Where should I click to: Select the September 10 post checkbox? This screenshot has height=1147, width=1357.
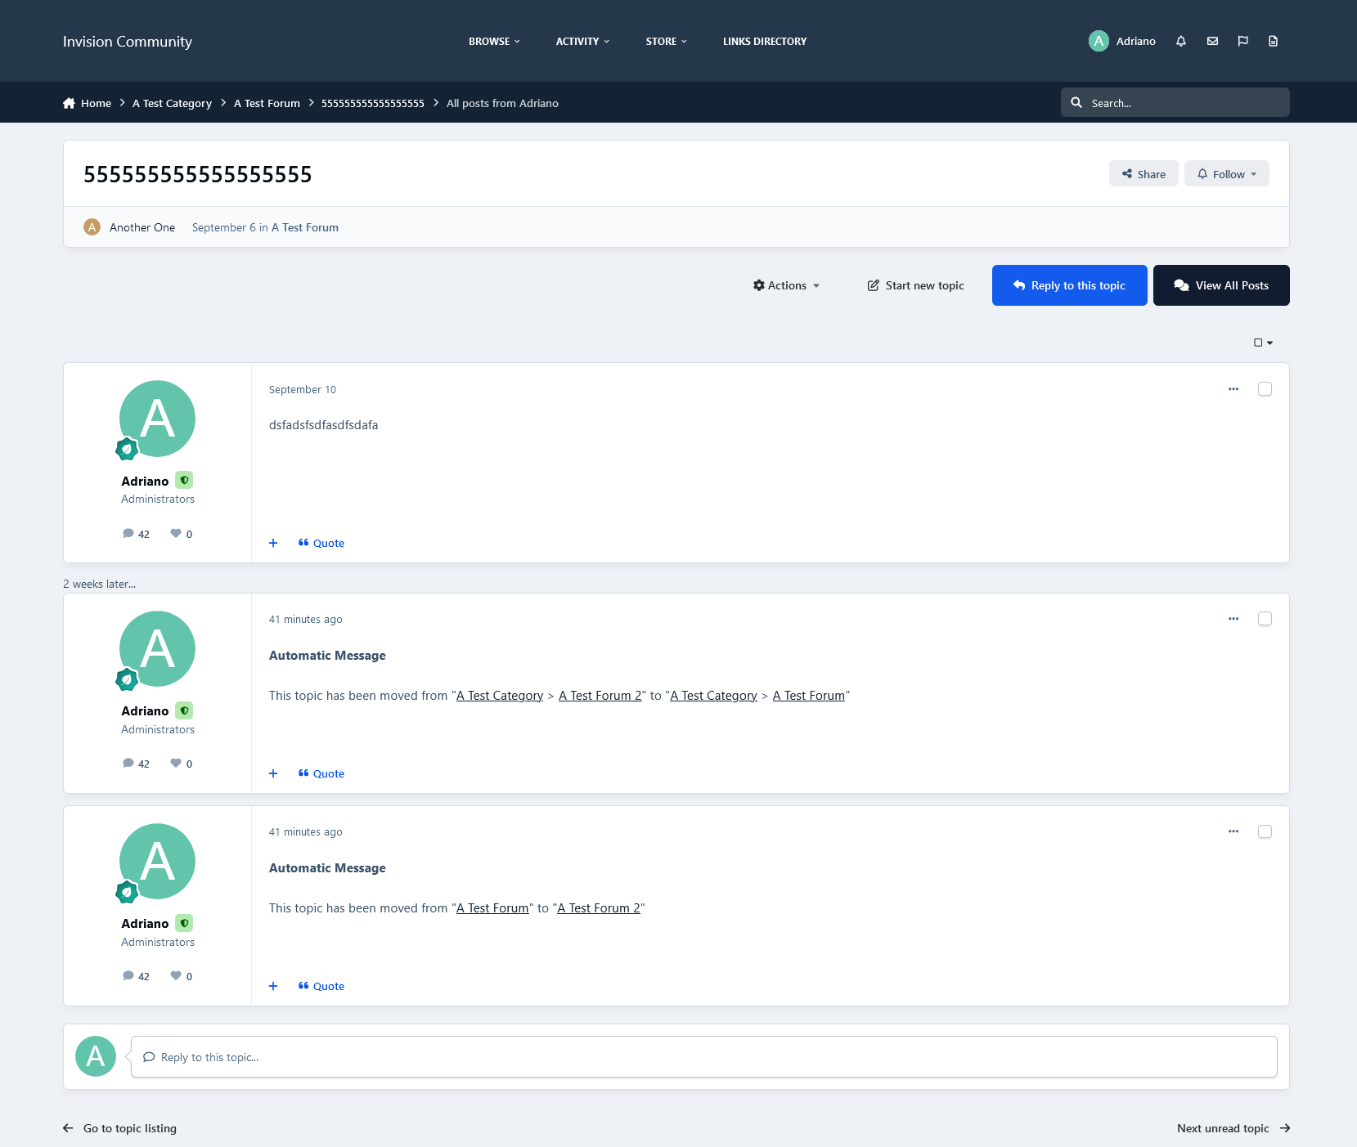click(x=1265, y=389)
